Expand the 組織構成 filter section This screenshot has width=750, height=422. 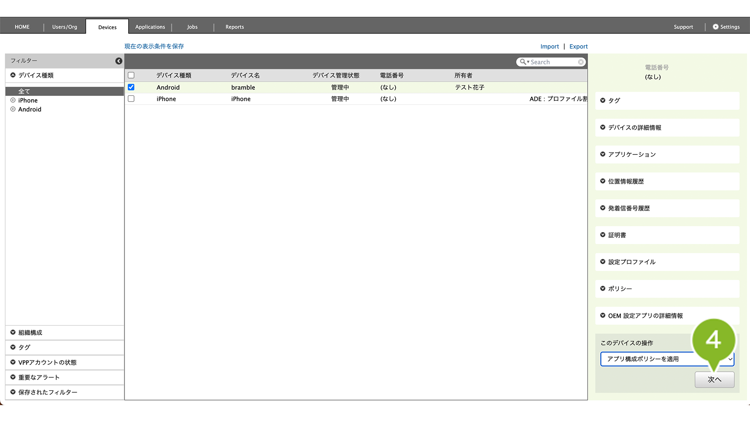[x=30, y=333]
